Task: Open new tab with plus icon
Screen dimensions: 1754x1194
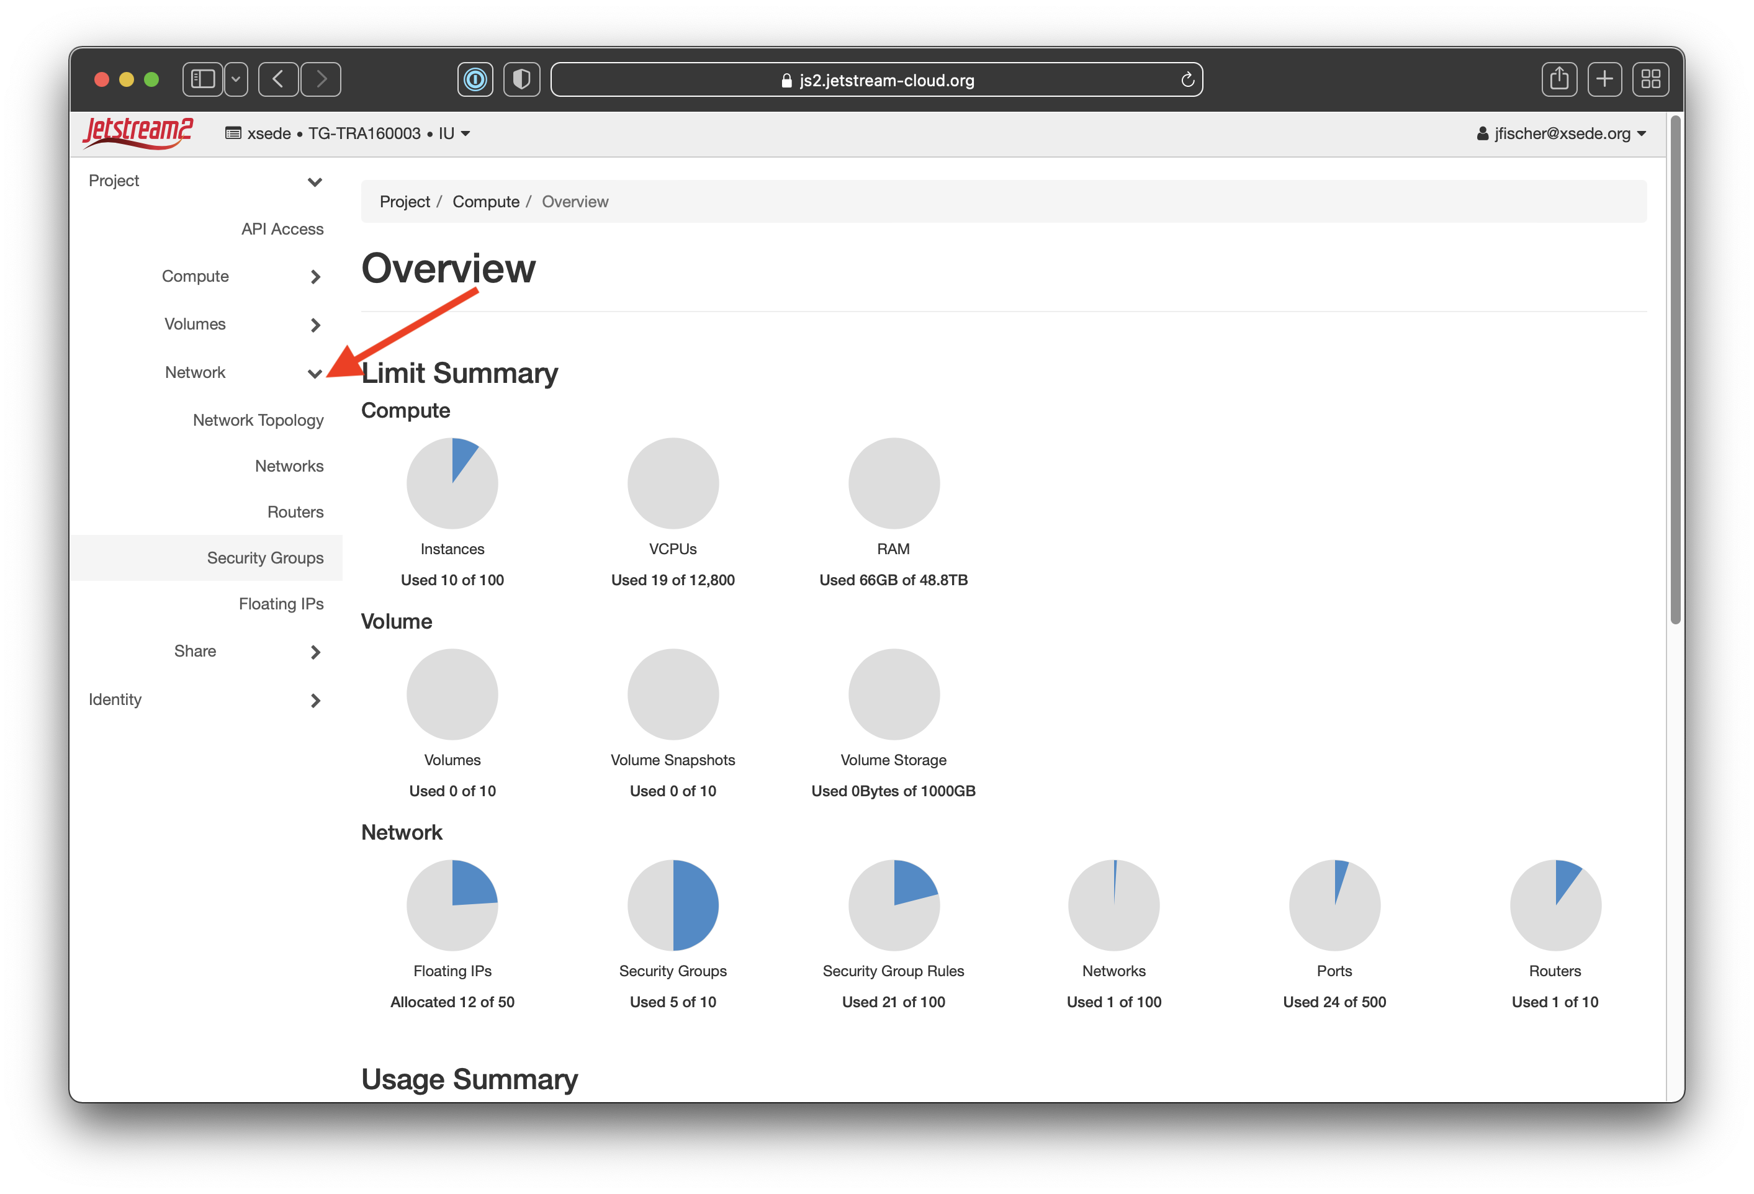Action: tap(1604, 79)
